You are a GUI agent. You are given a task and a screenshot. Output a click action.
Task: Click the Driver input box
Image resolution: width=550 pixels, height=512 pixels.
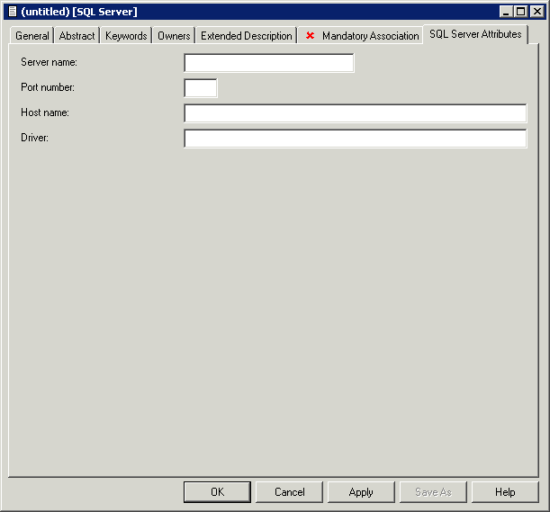[x=355, y=139]
